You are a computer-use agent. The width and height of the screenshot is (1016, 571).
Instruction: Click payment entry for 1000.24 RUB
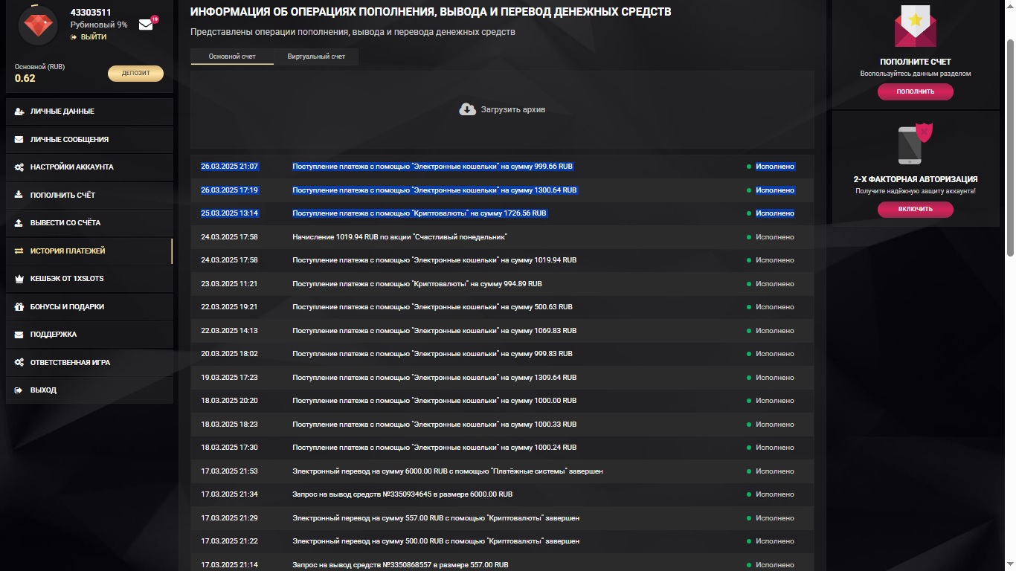coord(434,448)
